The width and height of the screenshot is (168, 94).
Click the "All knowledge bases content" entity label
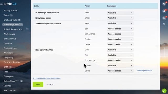tap(48, 23)
